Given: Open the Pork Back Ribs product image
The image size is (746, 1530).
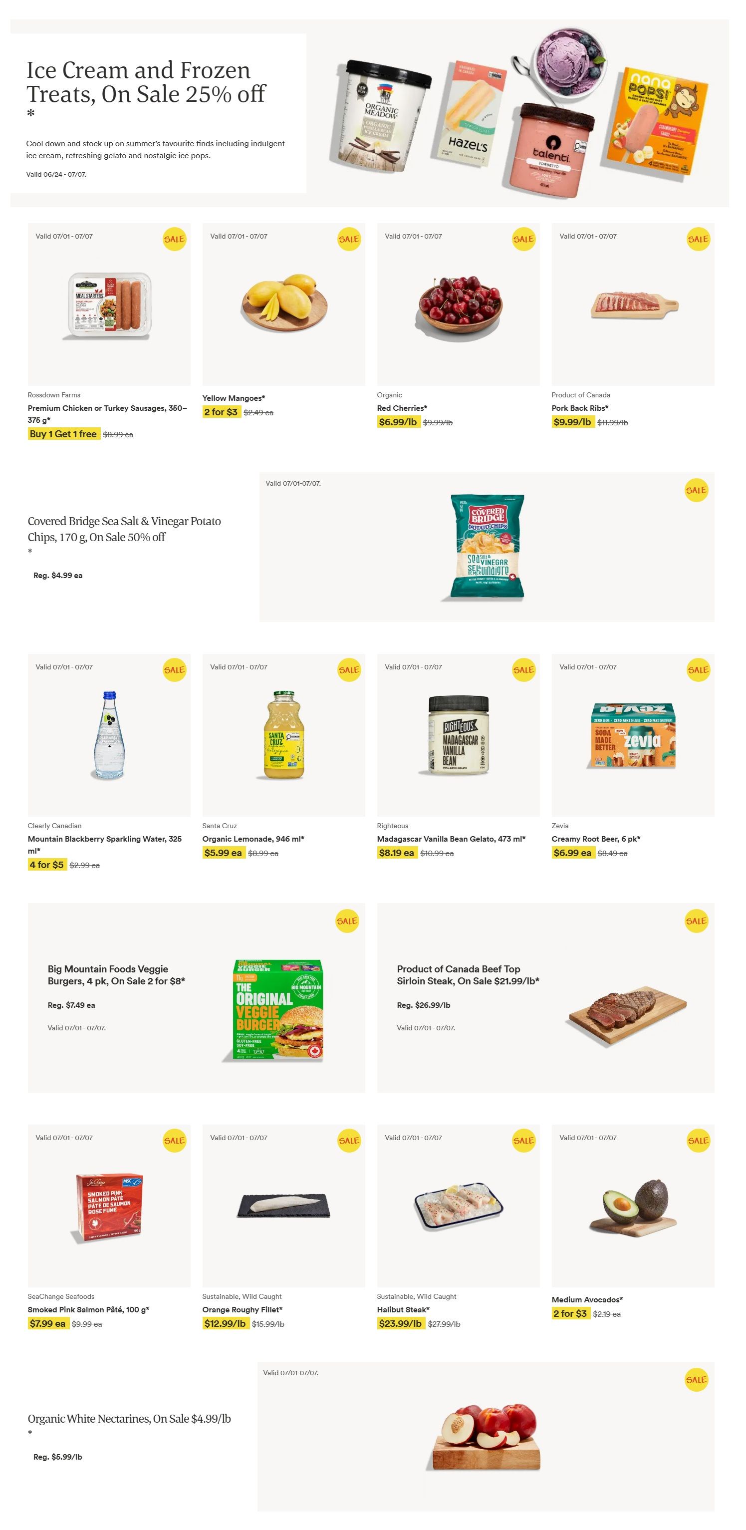Looking at the screenshot, I should (634, 305).
